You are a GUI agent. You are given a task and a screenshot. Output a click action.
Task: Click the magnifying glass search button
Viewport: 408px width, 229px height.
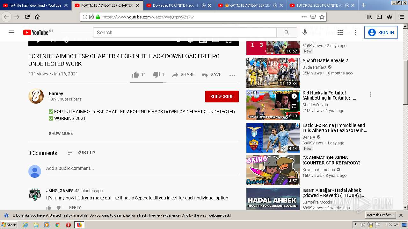tap(287, 32)
